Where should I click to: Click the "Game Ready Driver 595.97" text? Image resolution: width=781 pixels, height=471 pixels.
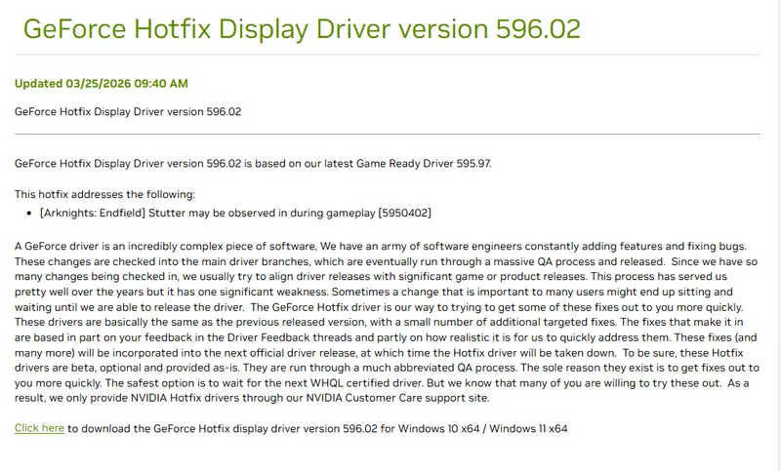(x=426, y=163)
